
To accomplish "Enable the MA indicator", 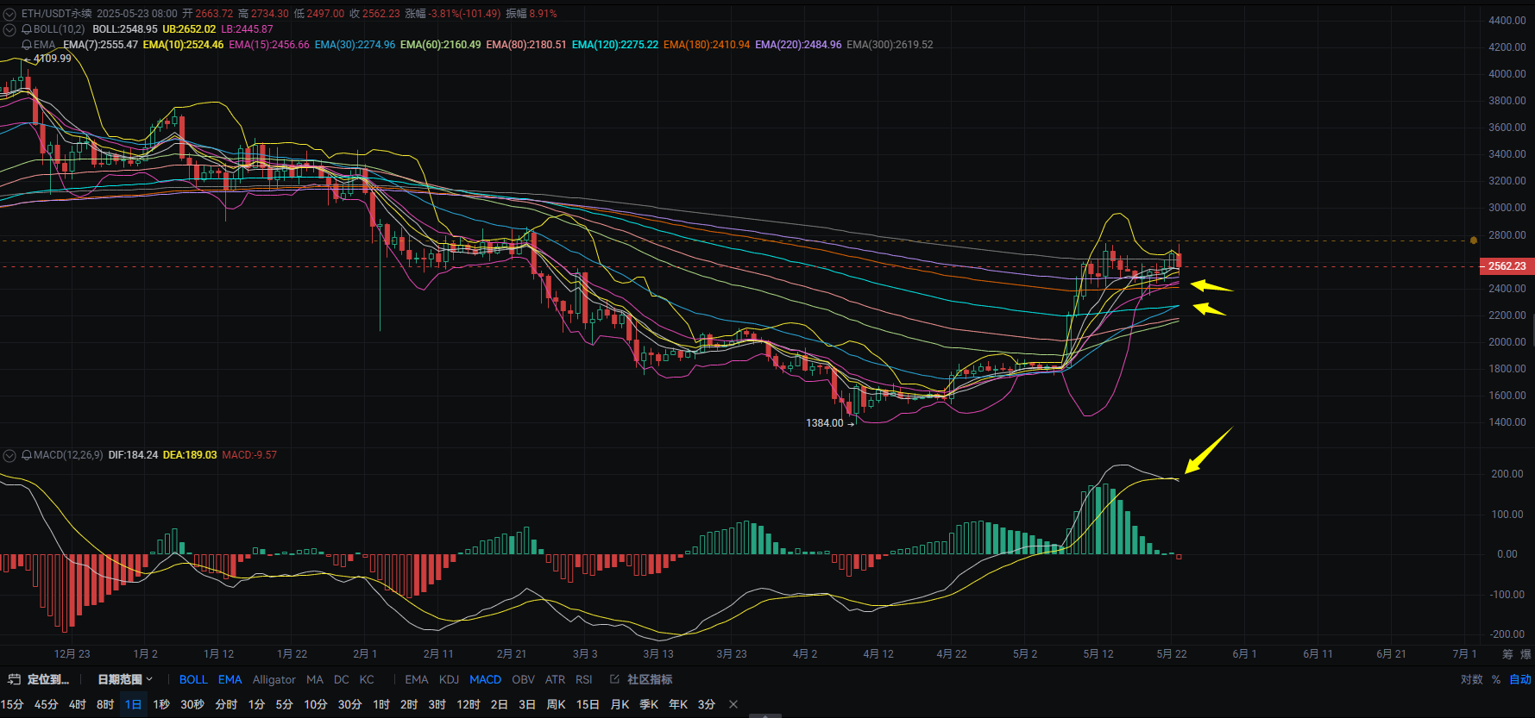I will [315, 679].
